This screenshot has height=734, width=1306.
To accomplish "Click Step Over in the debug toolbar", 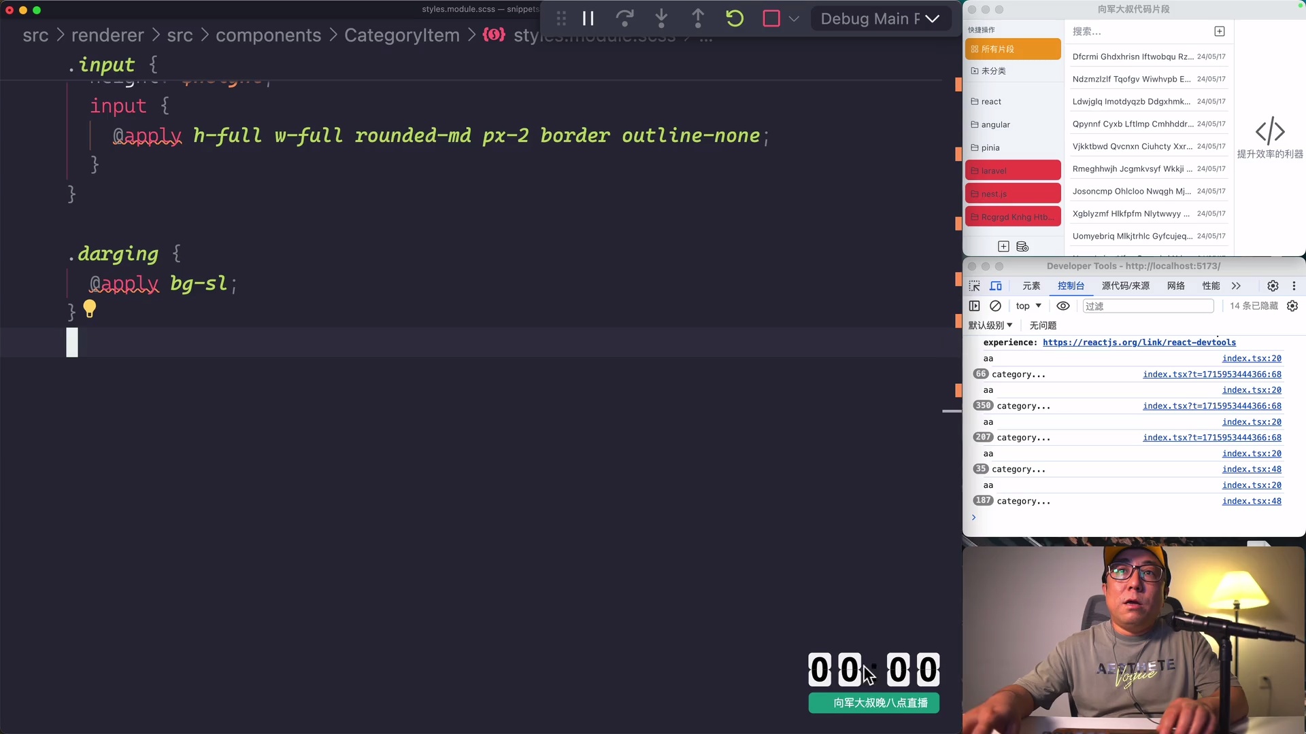I will [624, 18].
